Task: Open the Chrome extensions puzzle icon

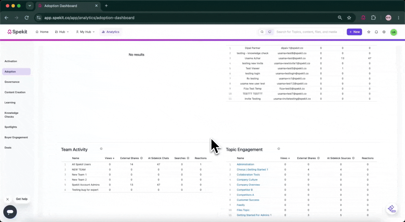Action: (x=374, y=18)
